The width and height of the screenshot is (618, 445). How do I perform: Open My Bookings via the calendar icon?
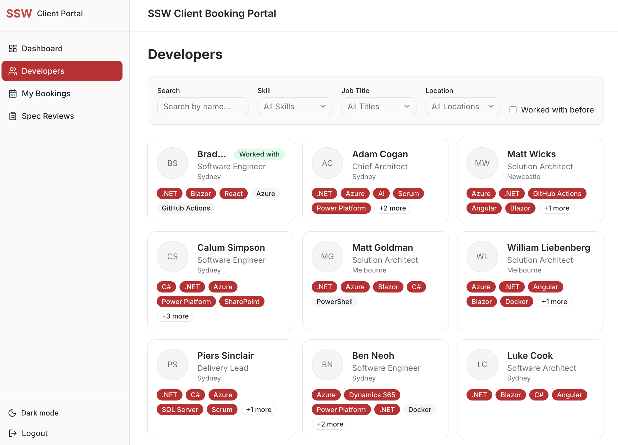[12, 93]
